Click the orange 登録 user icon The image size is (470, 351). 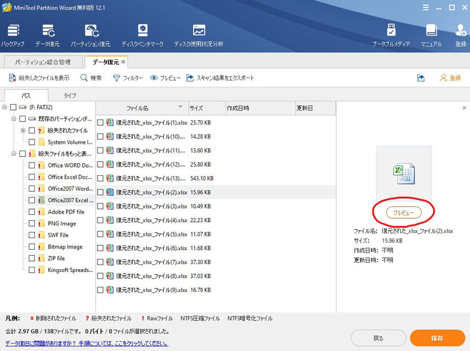click(x=450, y=78)
